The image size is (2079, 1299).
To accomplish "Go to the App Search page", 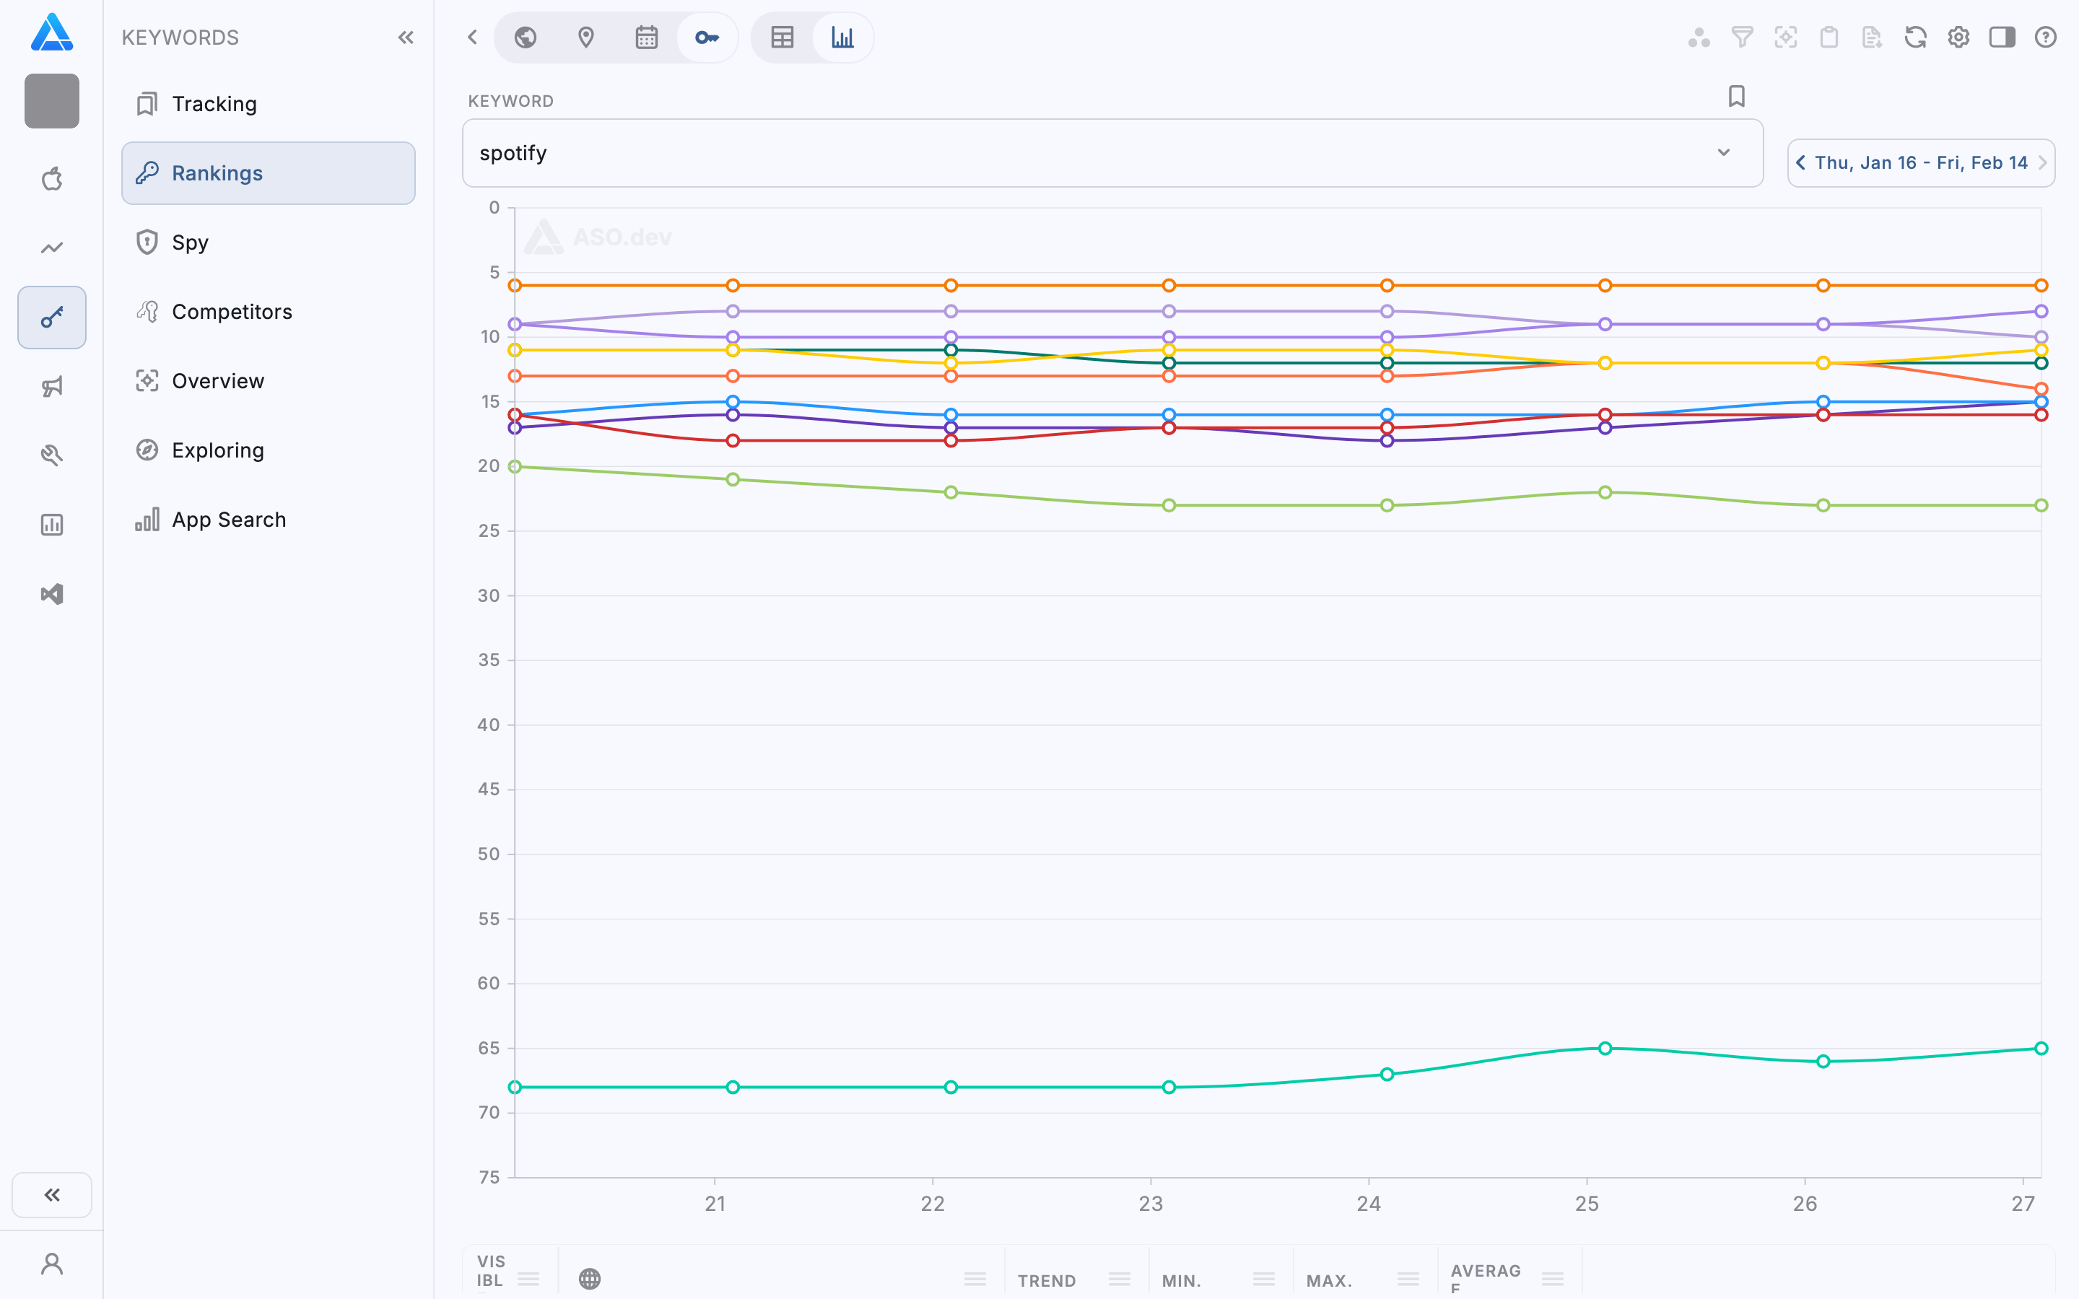I will (x=229, y=520).
